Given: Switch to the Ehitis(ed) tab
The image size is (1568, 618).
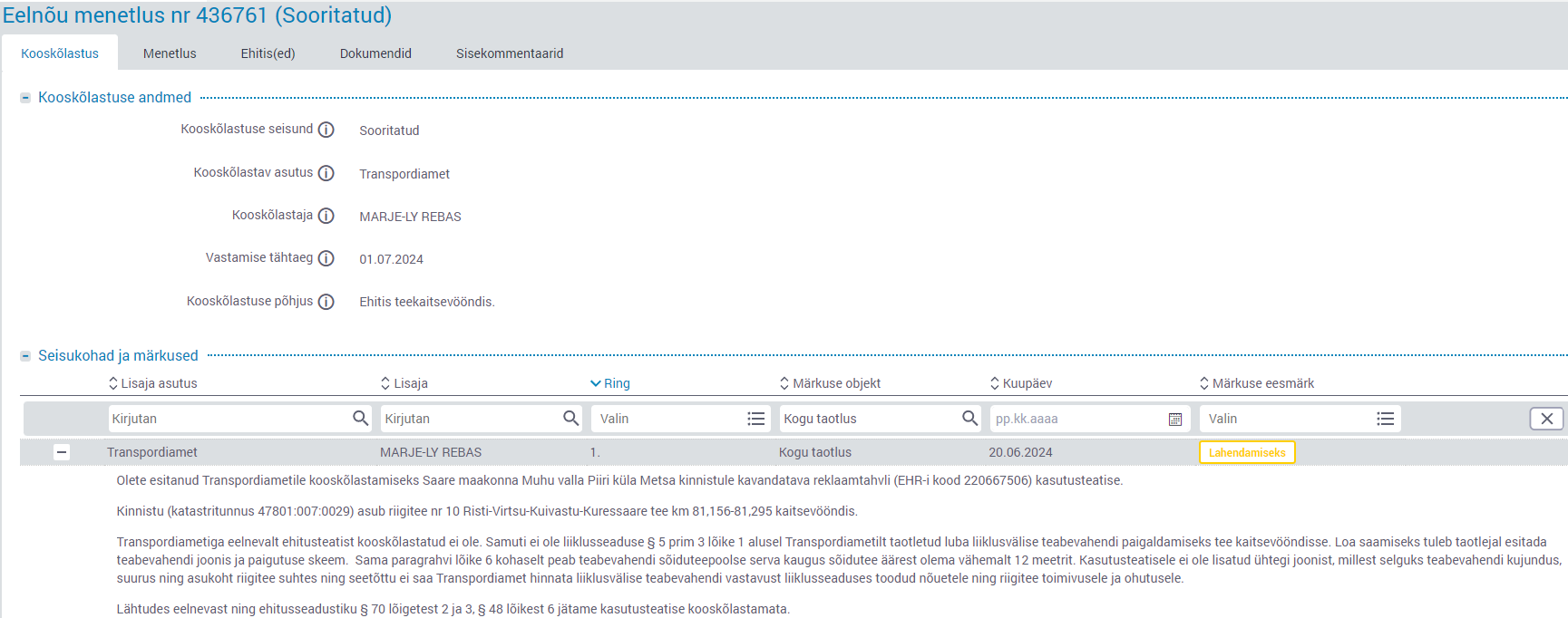Looking at the screenshot, I should [268, 53].
